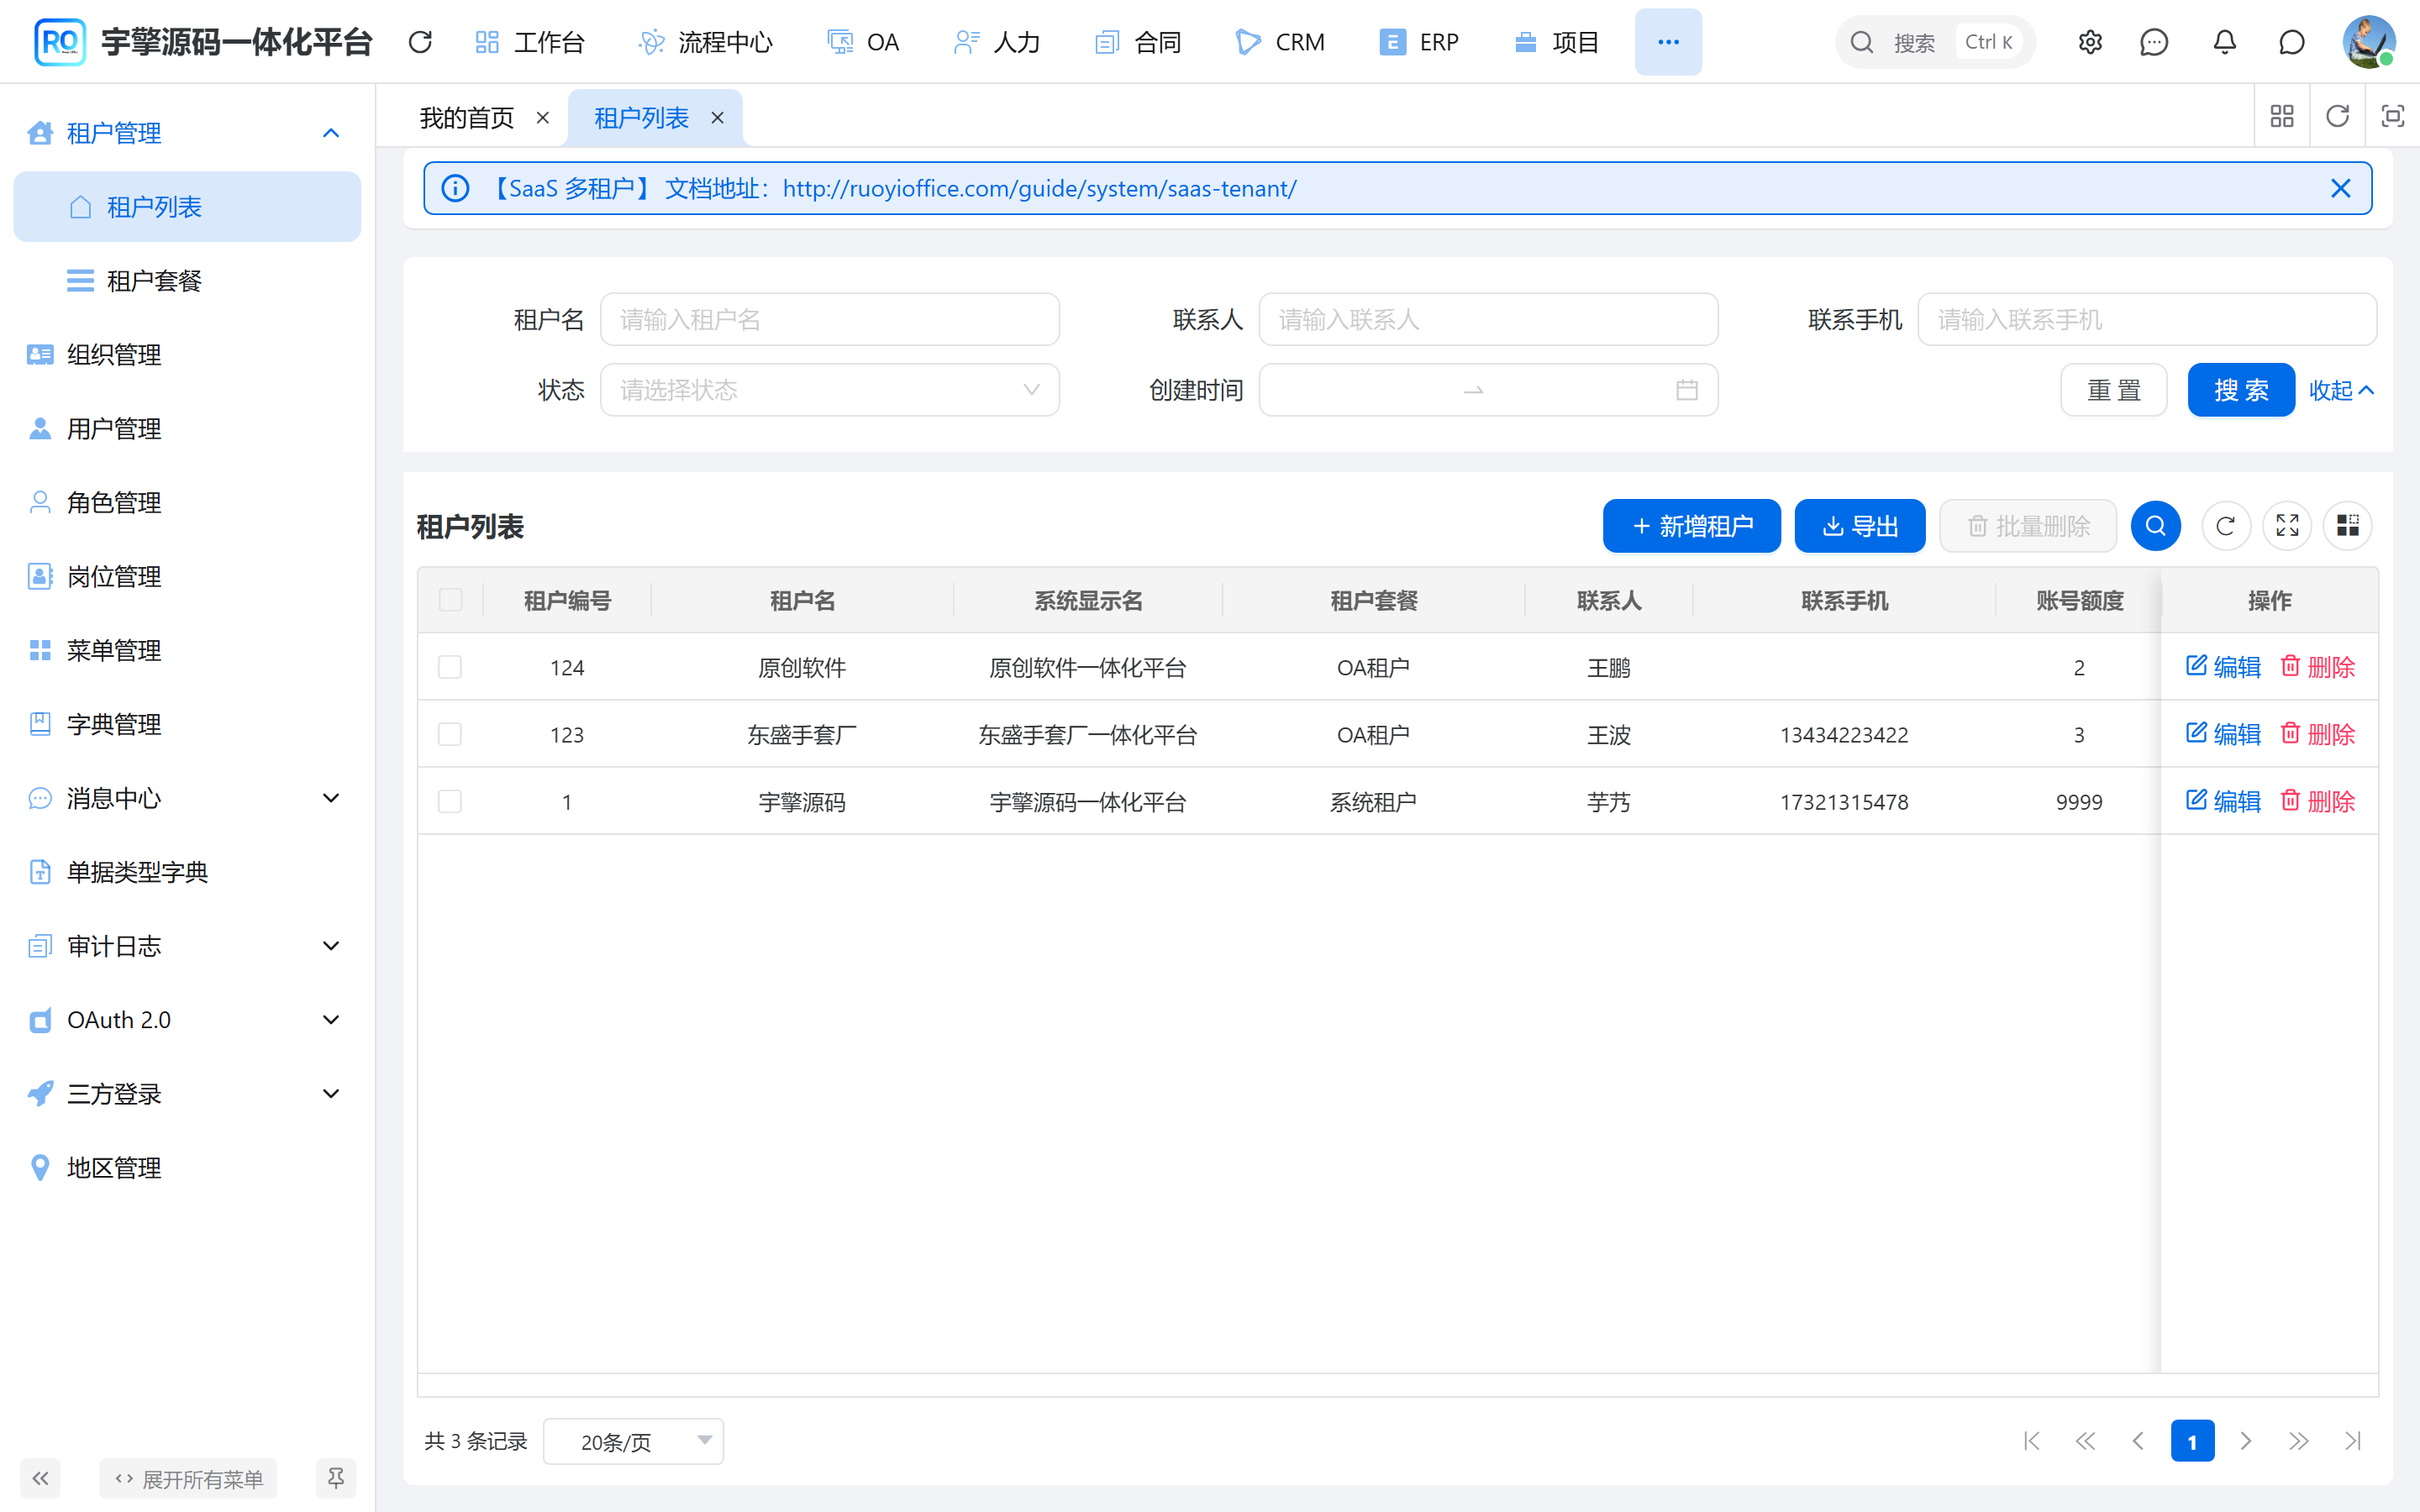Switch to the 我的首页 tab
This screenshot has height=1512, width=2420.
click(466, 118)
